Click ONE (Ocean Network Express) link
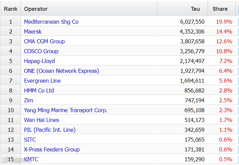The height and width of the screenshot is (165, 239). click(61, 71)
